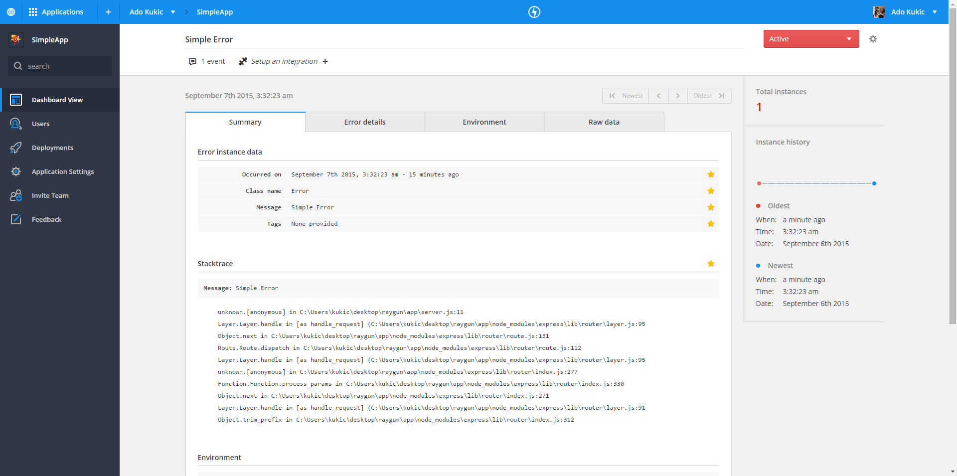957x476 pixels.
Task: Click the plus icon beside Applications
Action: coord(108,12)
